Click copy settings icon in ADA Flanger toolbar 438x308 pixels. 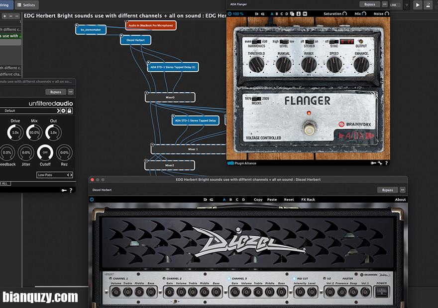tap(292, 14)
